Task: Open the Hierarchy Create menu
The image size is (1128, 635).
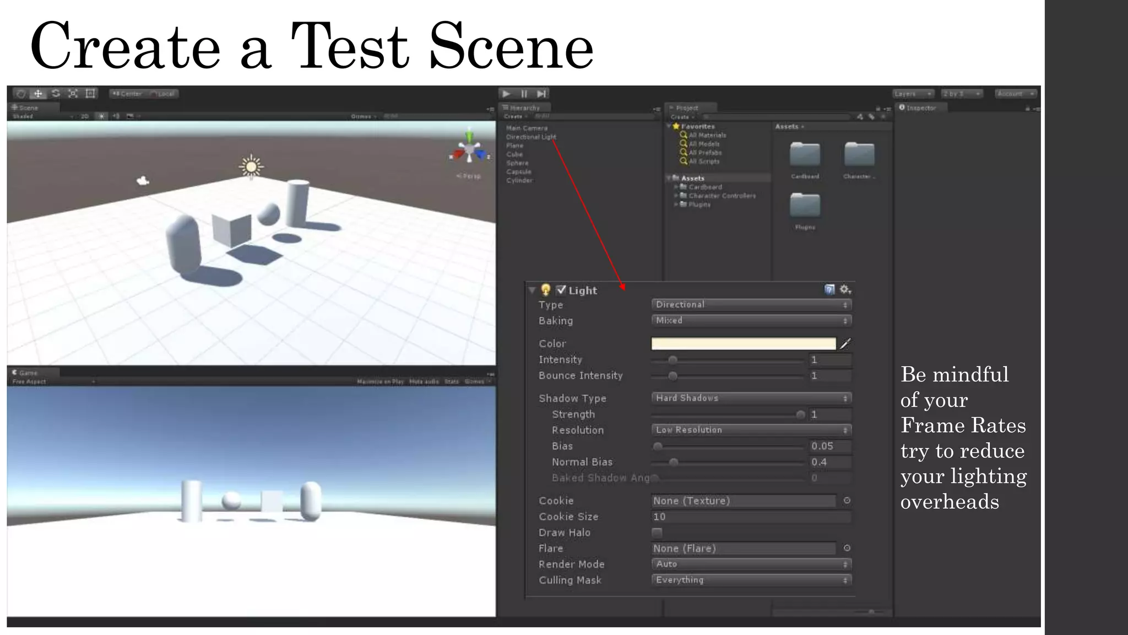Action: pos(516,116)
